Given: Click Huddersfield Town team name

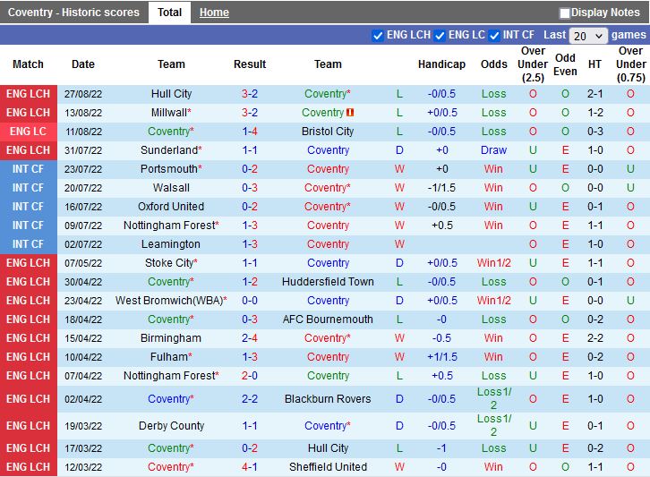Looking at the screenshot, I should [328, 282].
